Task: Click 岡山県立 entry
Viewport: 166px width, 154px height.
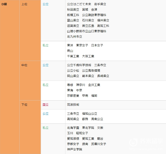Action: 73,76
